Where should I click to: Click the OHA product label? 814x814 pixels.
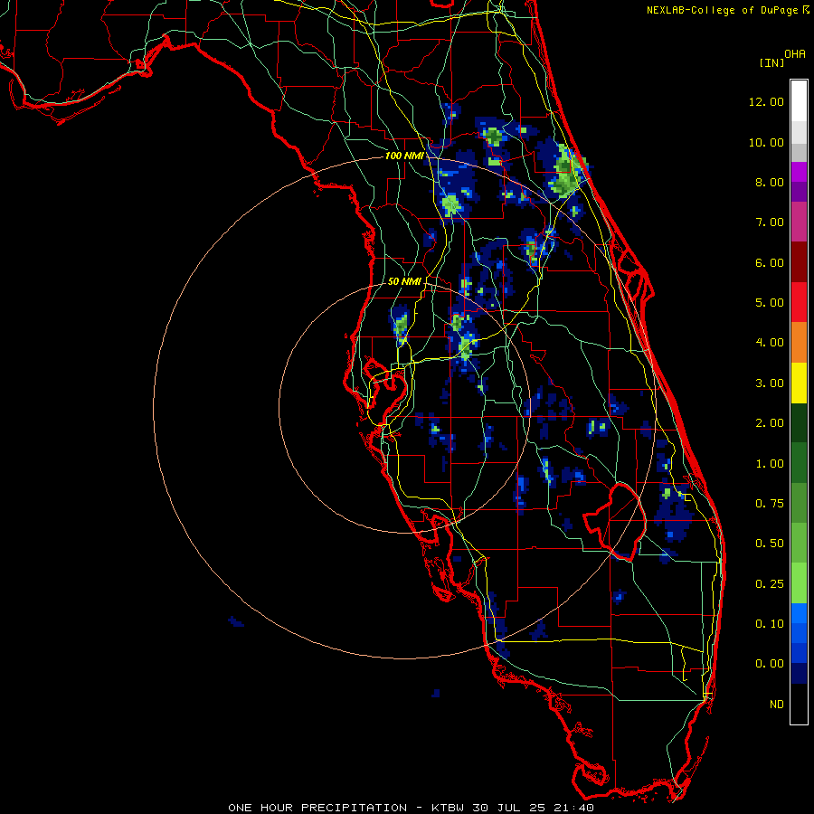[795, 54]
